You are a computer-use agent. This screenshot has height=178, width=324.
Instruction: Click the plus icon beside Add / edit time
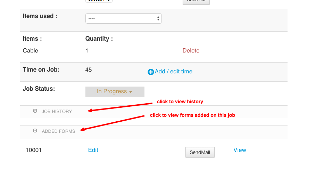(151, 72)
